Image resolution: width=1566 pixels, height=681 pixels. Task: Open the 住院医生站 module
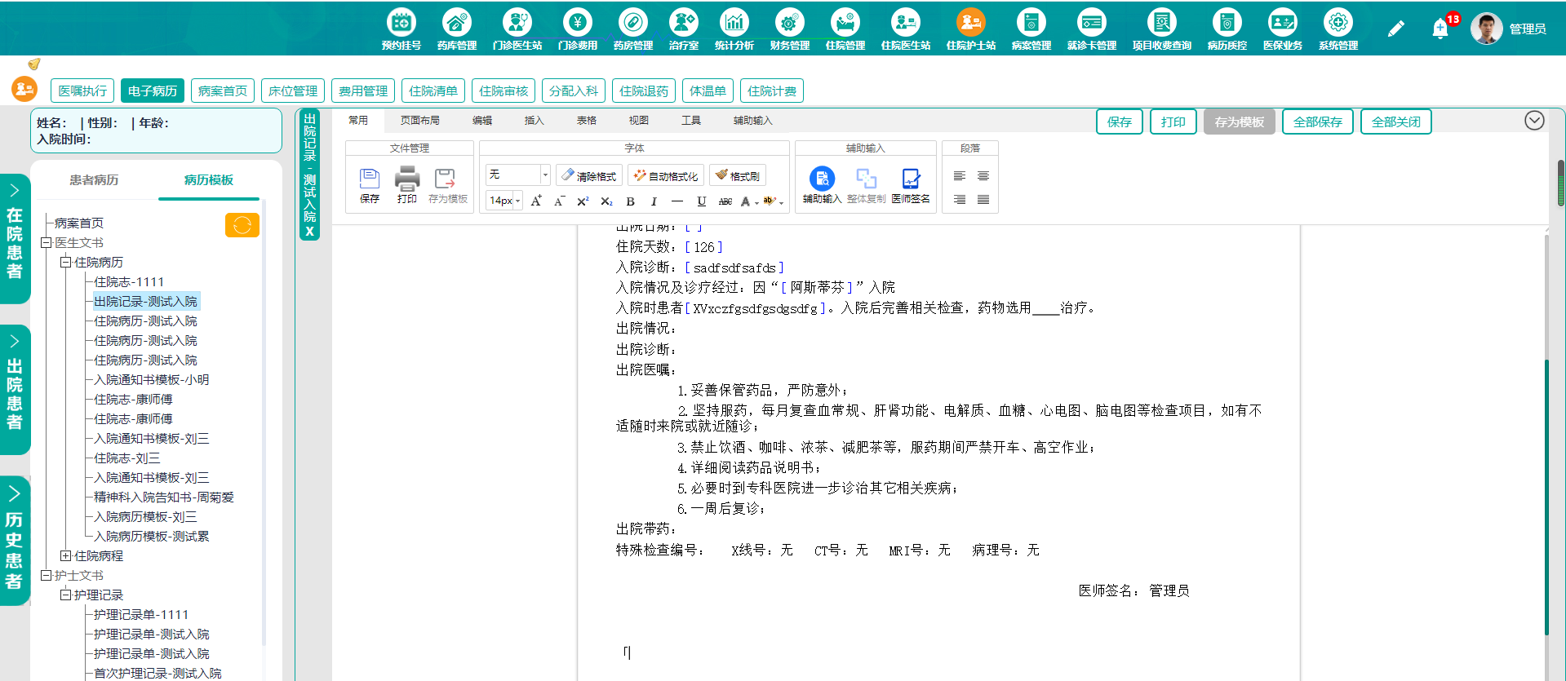tap(905, 29)
